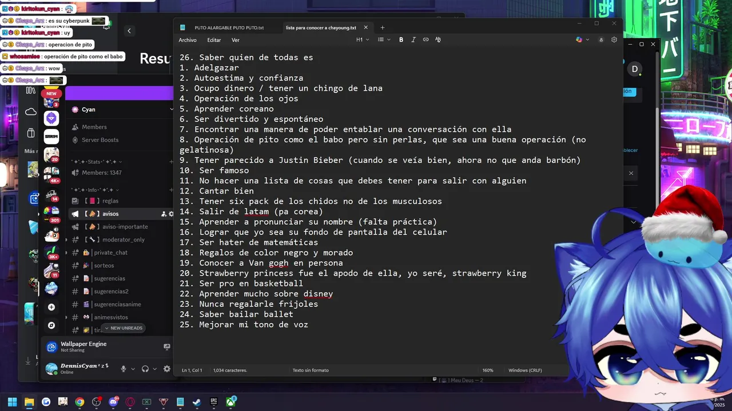Open Xbox app from taskbar
The height and width of the screenshot is (411, 732).
click(230, 402)
